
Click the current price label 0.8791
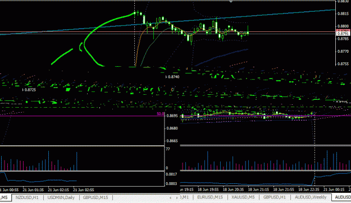click(343, 34)
